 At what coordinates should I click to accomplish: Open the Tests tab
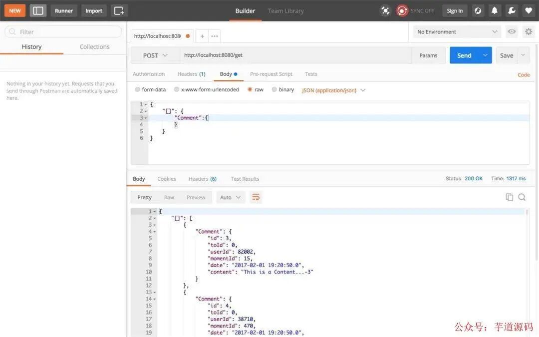311,74
